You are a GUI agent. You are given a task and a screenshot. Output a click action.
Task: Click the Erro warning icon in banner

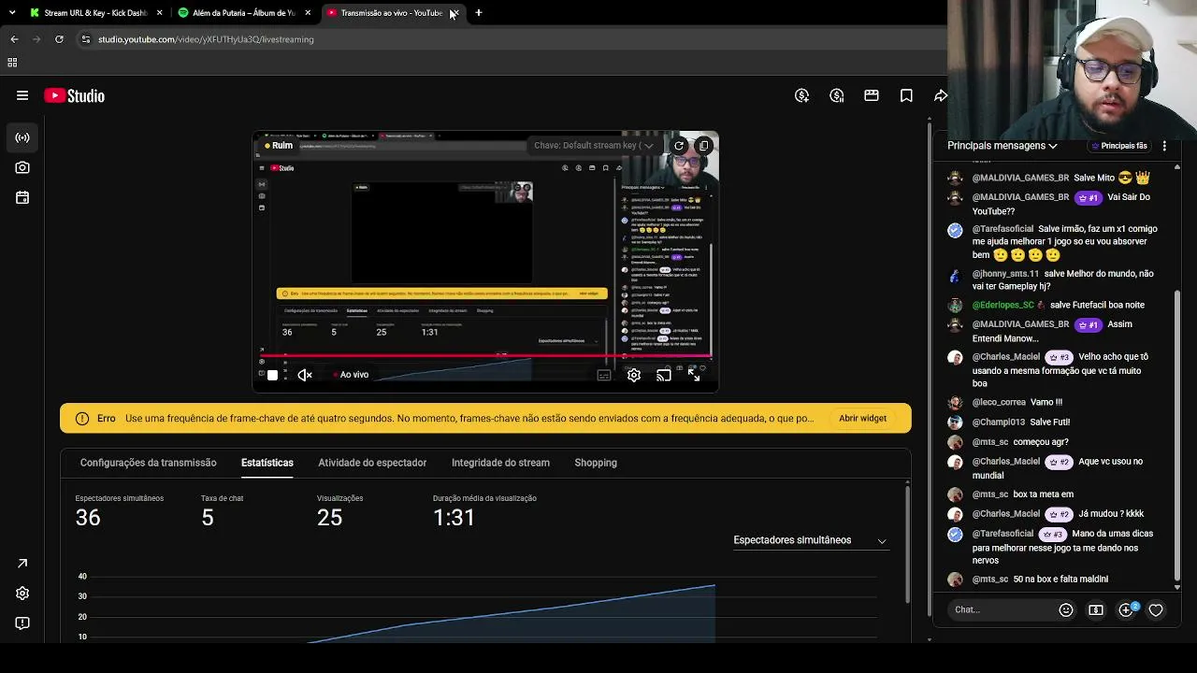tap(82, 419)
